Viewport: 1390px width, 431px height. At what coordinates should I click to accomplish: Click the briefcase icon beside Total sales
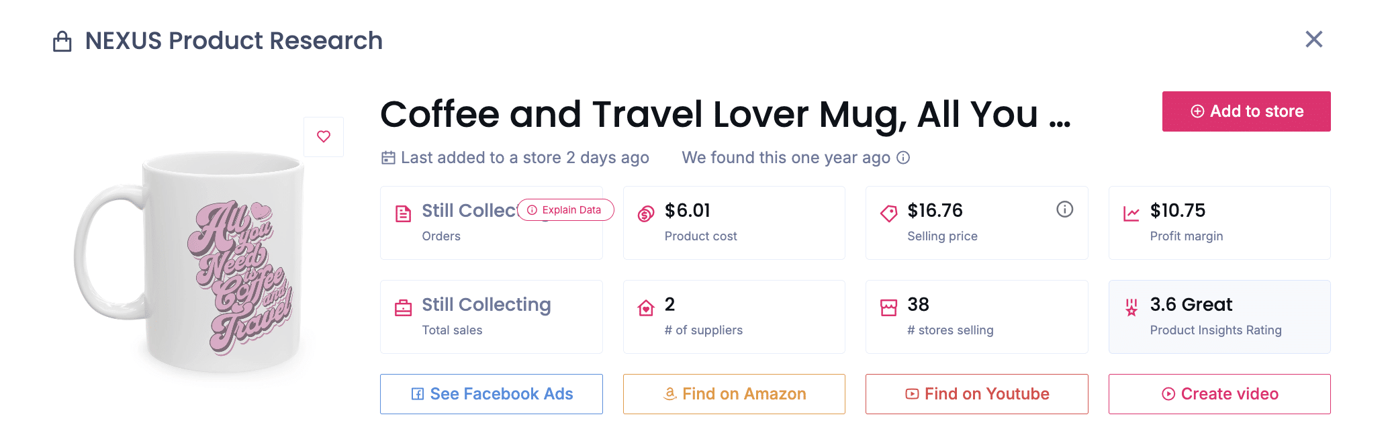click(x=402, y=307)
